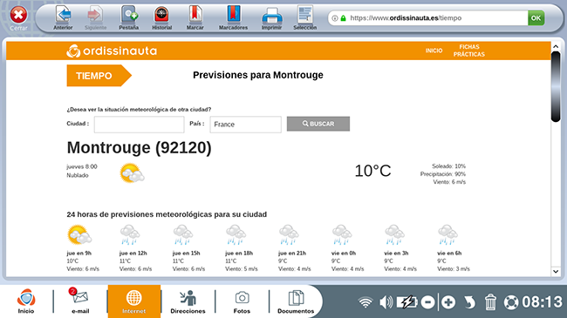Viewport: 567px width, 318px height.
Task: Click the vie en 3h rain icon
Action: click(394, 234)
